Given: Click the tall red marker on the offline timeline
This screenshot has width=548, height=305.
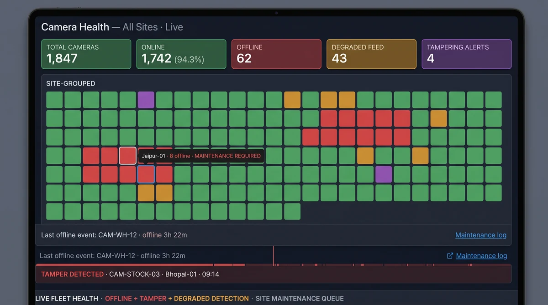Looking at the screenshot, I should 274,256.
